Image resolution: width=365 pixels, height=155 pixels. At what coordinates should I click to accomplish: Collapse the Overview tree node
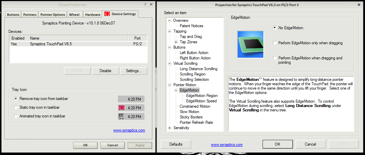(169, 20)
